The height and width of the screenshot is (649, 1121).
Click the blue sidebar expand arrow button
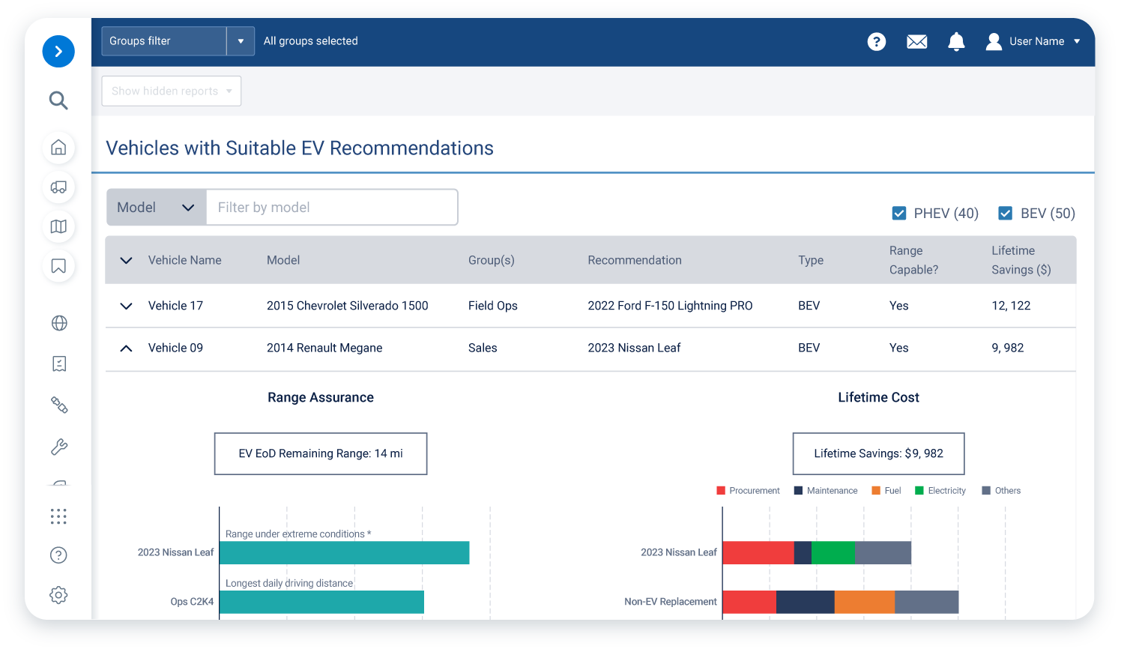pyautogui.click(x=58, y=52)
